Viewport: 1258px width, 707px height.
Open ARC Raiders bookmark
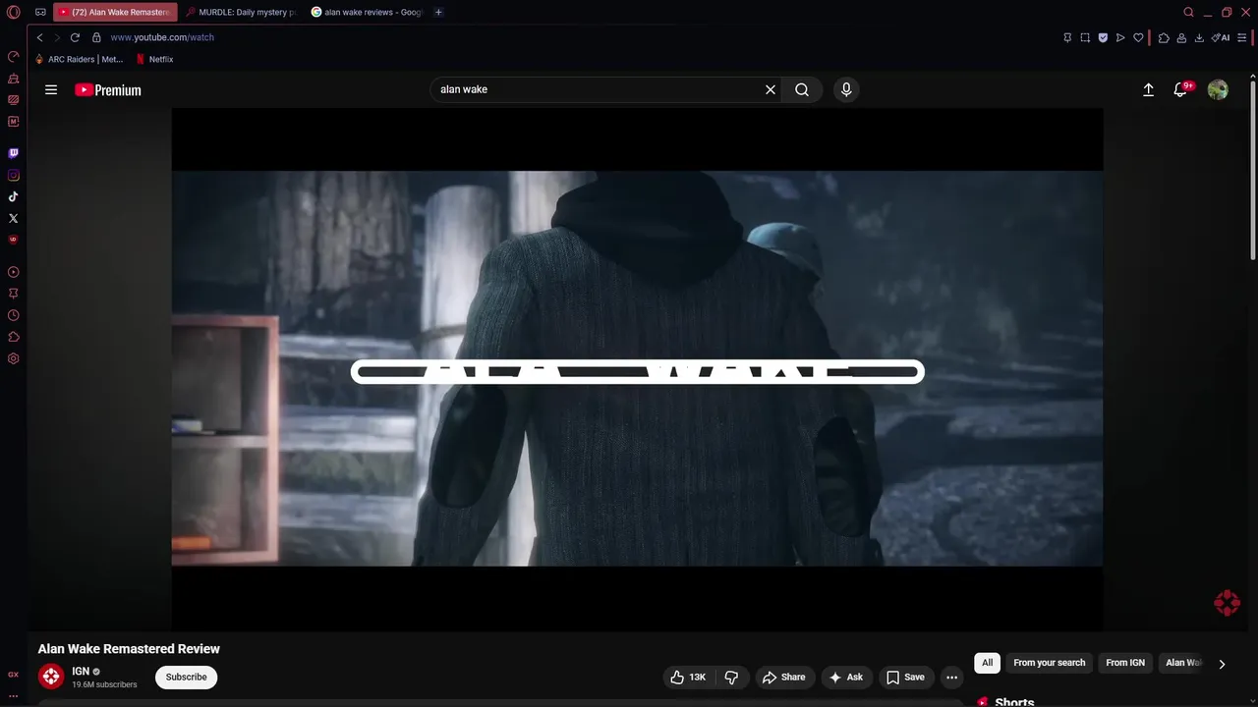tap(79, 59)
